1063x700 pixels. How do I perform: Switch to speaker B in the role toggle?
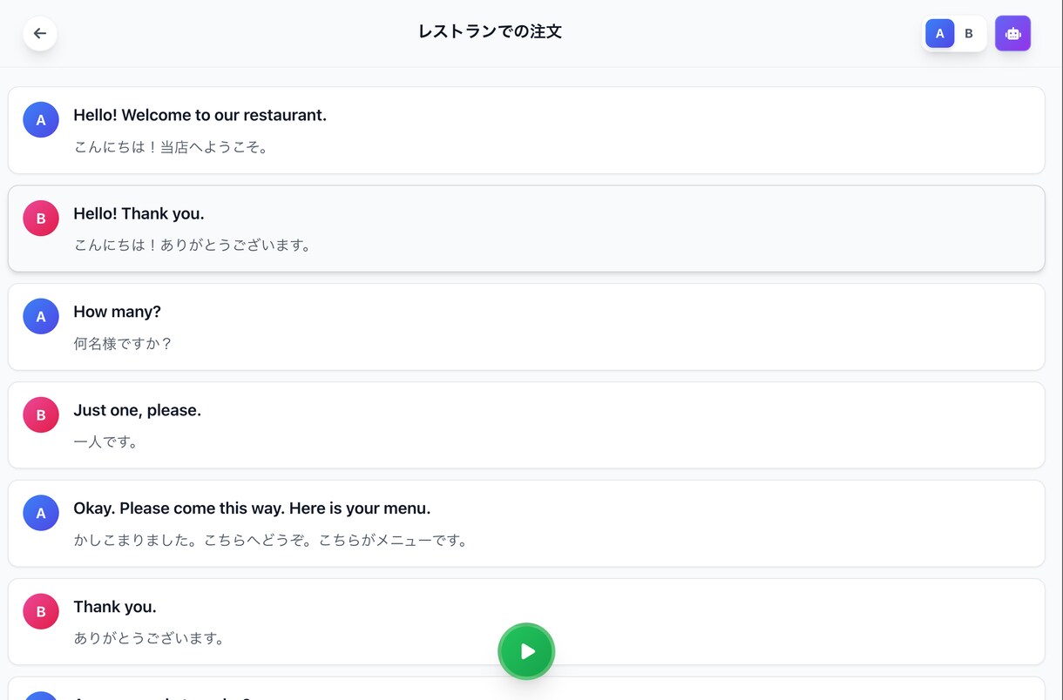[969, 33]
